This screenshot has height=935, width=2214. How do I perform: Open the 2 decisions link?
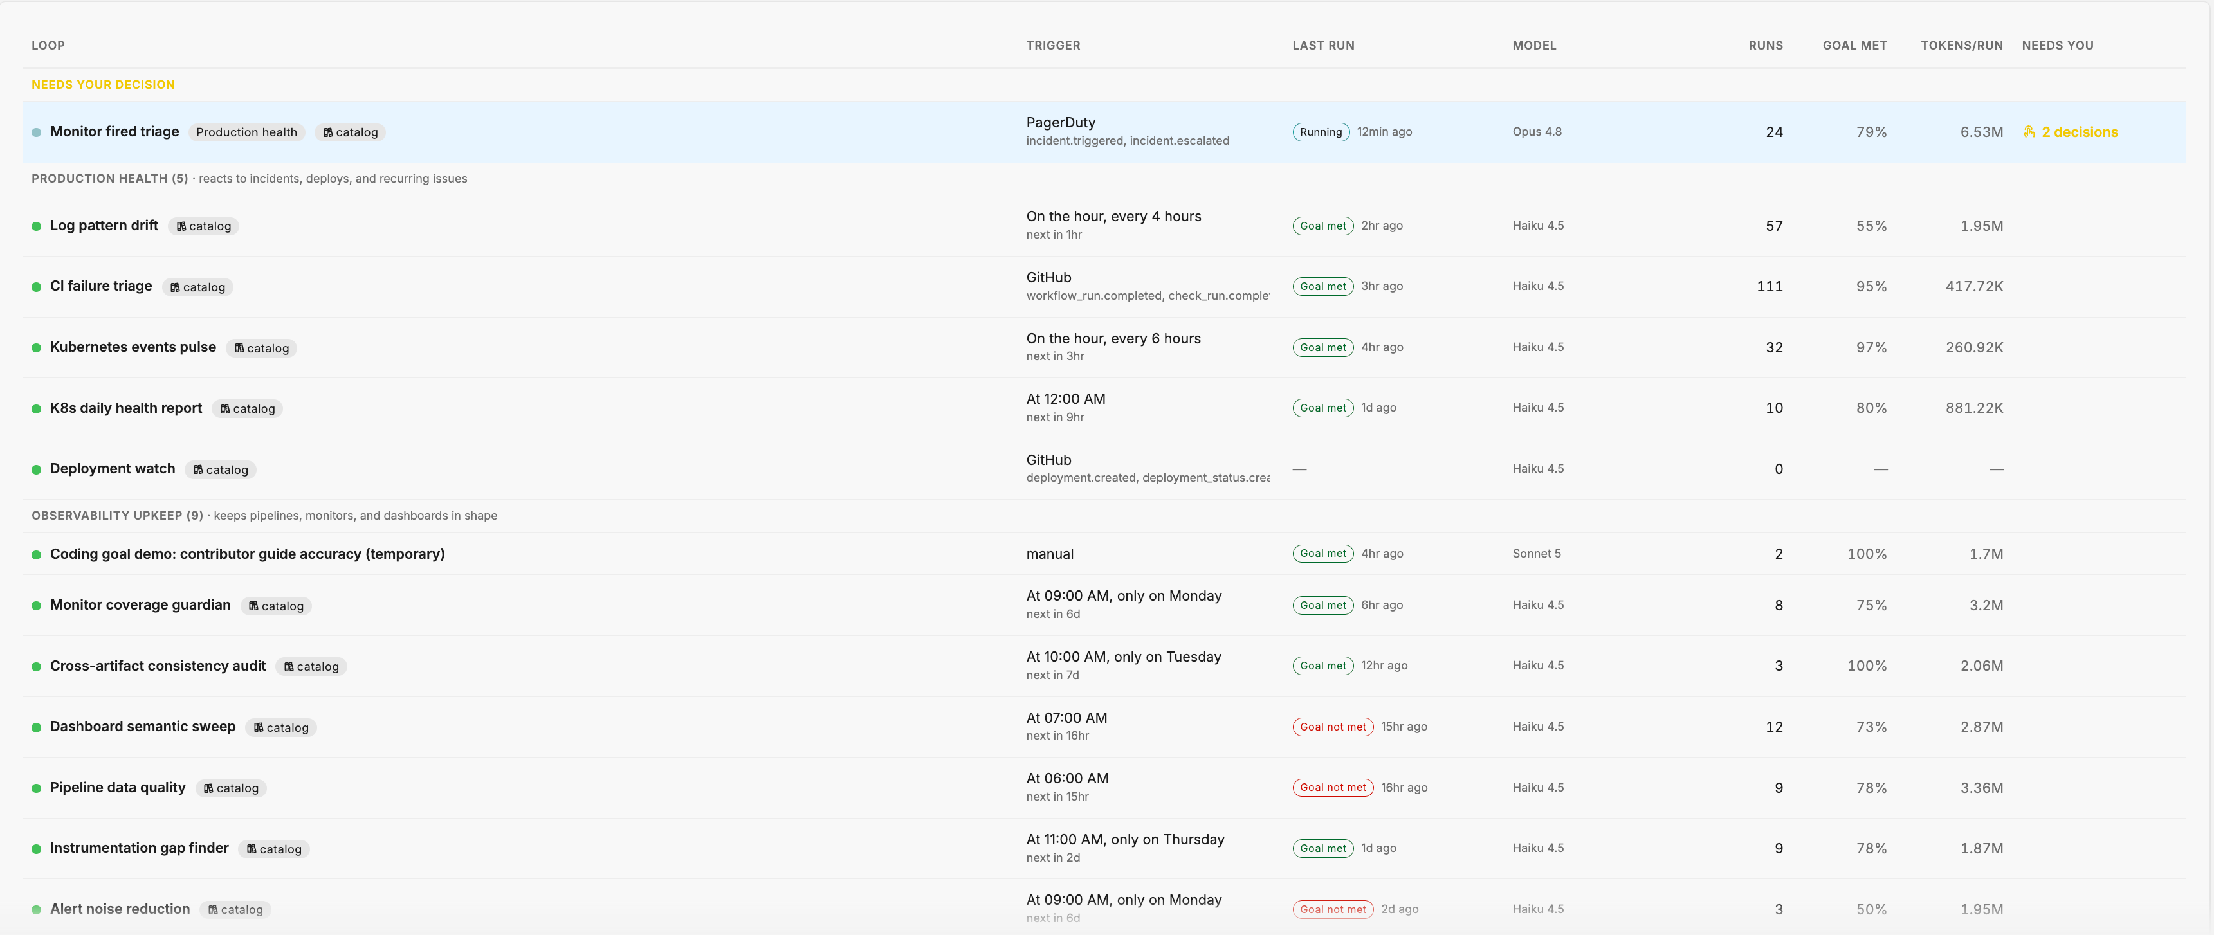click(2079, 131)
